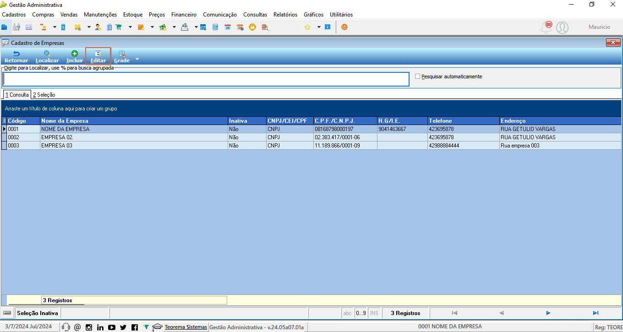Click the @ email icon in status bar
Screen dimensions: 623x332
[77, 327]
